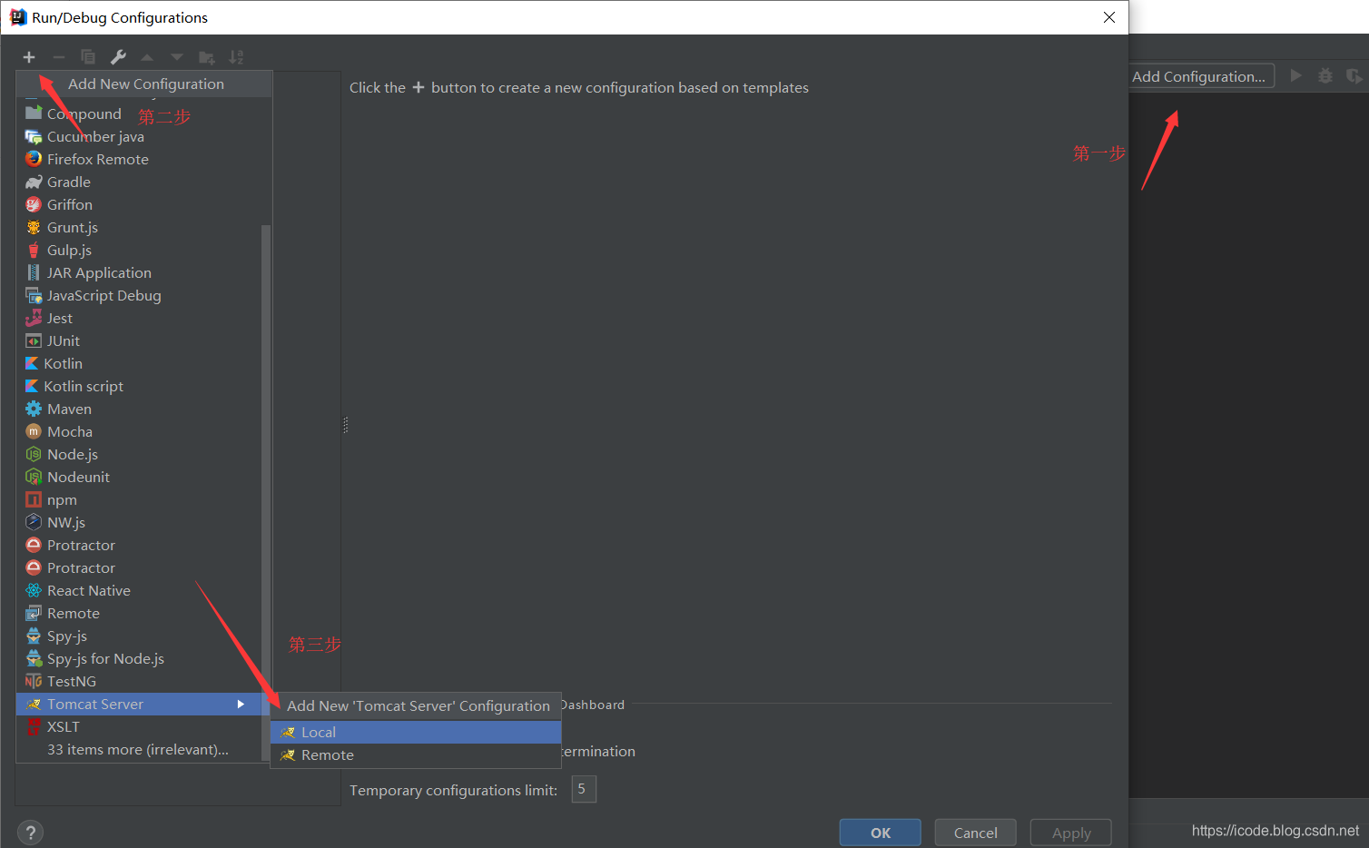Choose TestNG configuration type
The width and height of the screenshot is (1369, 848).
click(138, 681)
